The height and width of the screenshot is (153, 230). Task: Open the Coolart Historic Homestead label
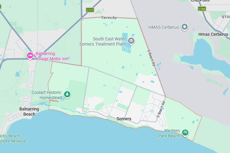(47, 95)
